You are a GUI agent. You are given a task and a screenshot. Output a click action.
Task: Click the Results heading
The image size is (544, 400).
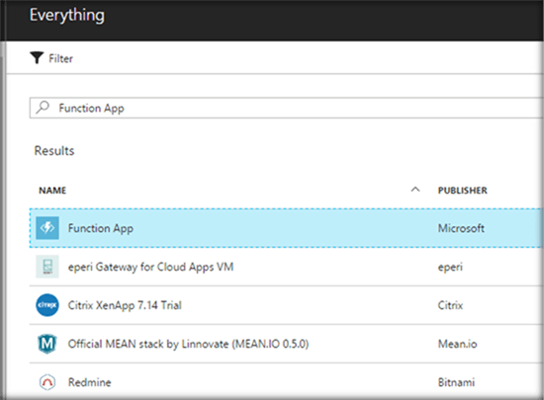point(54,151)
